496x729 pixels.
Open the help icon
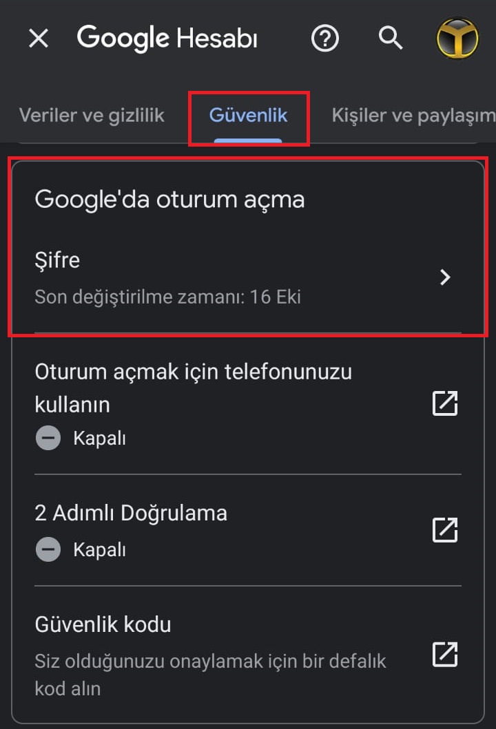(x=325, y=39)
